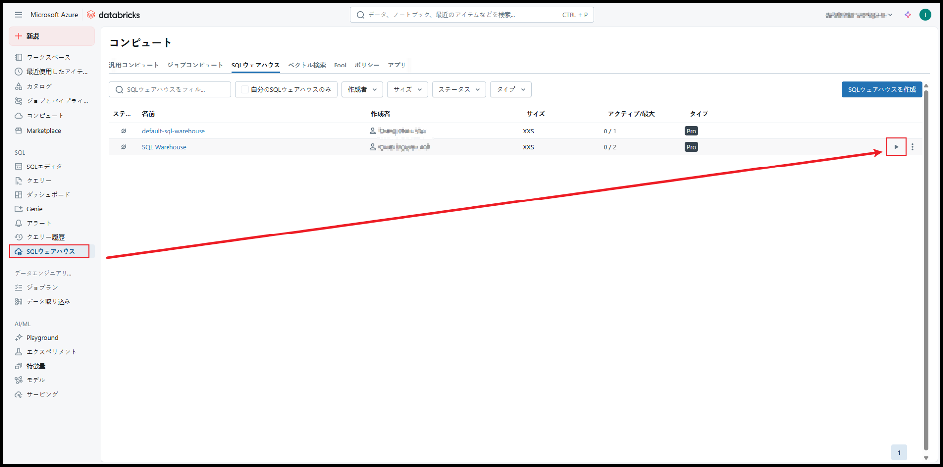
Task: Expand the ステータス filter dropdown
Action: (459, 89)
